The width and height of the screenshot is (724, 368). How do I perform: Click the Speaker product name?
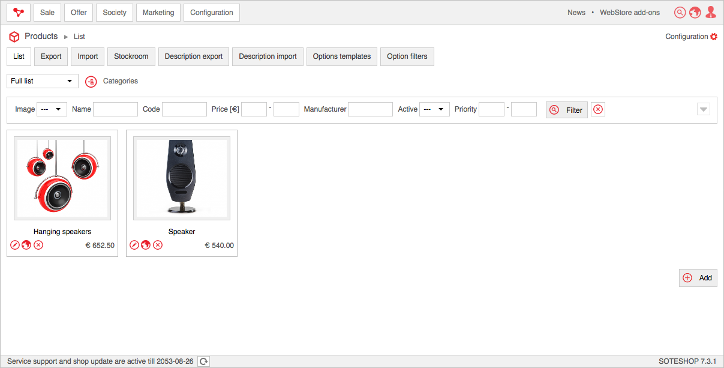pyautogui.click(x=182, y=232)
